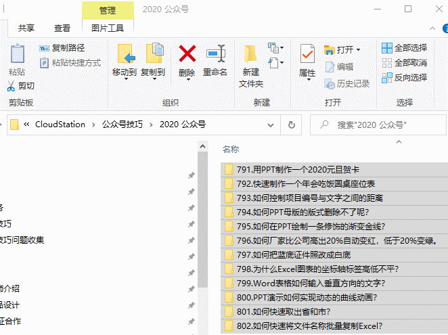
Task: Click the quick access item 技巧问题收集
Action: click(x=22, y=240)
